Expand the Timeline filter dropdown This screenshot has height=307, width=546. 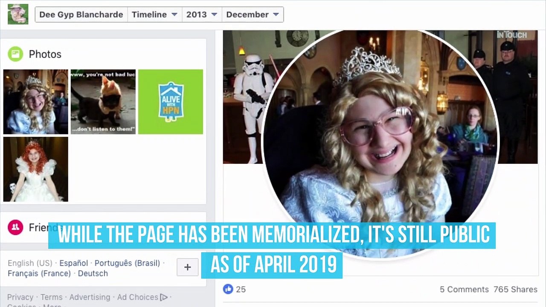coord(154,14)
